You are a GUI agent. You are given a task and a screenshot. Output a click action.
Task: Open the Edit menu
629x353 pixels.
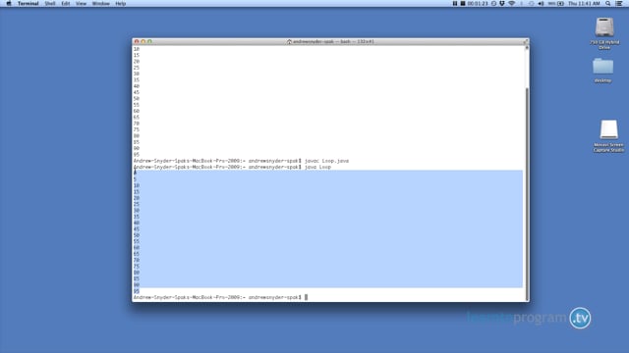coord(66,3)
